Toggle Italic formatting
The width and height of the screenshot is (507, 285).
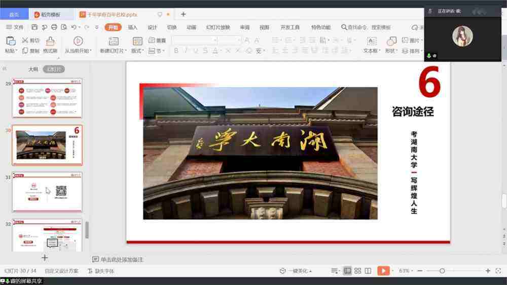(186, 51)
